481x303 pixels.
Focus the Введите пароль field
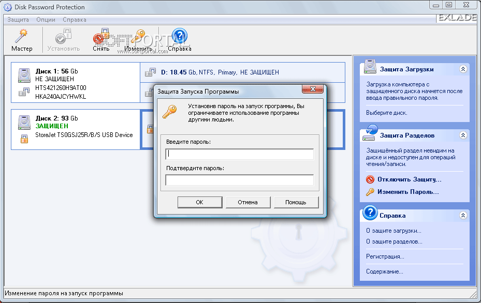point(240,154)
